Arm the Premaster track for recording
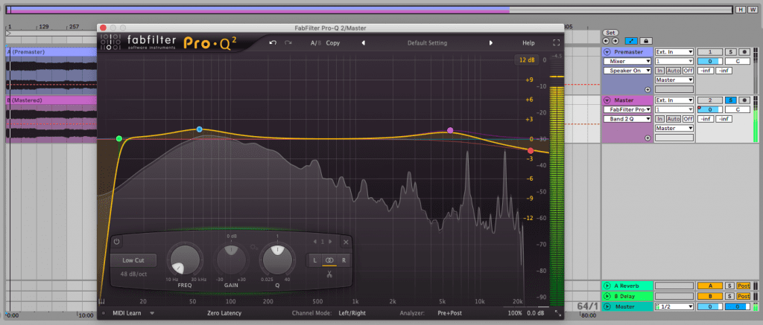The height and width of the screenshot is (325, 763). coord(744,51)
